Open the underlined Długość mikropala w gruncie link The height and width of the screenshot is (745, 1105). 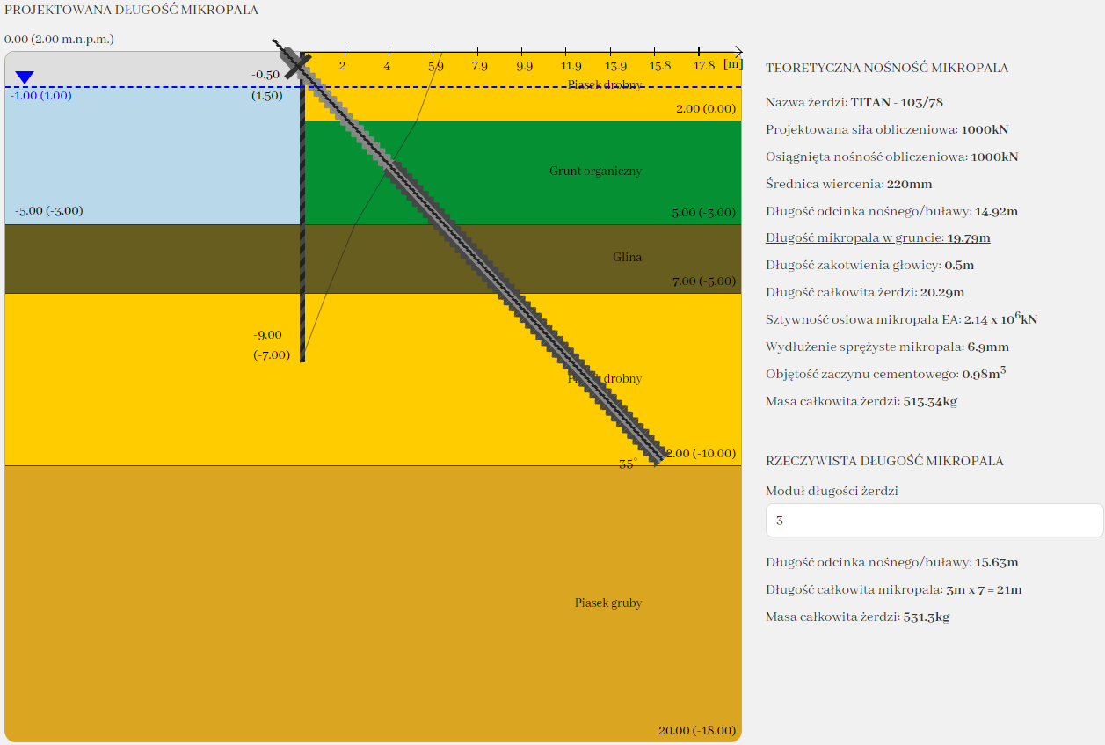coord(877,238)
